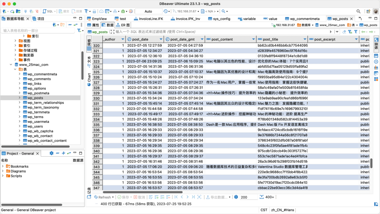Click the new folder icon in navigator
The image size is (380, 214).
[63, 25]
